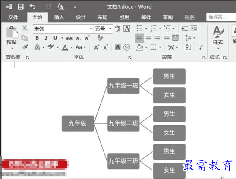Toggle Italic formatting
This screenshot has width=236, height=179.
[46, 38]
